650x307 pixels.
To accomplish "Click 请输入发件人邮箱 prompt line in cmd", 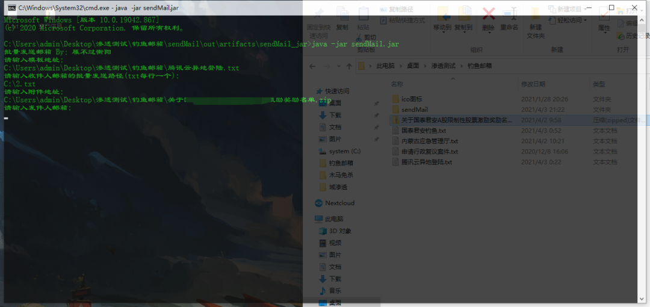I will coord(37,108).
